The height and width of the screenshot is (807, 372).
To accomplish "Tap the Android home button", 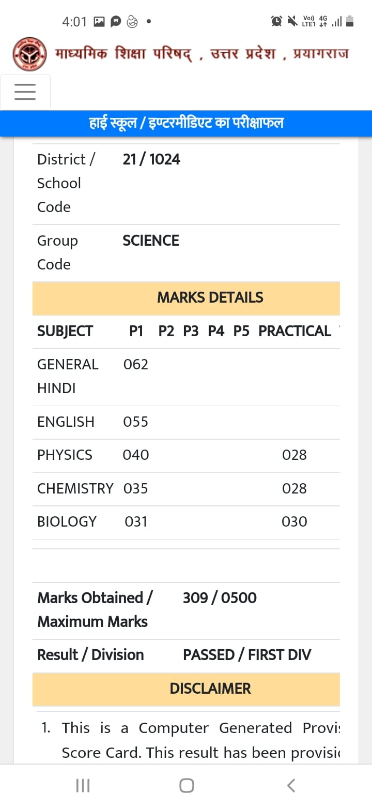I will (187, 785).
